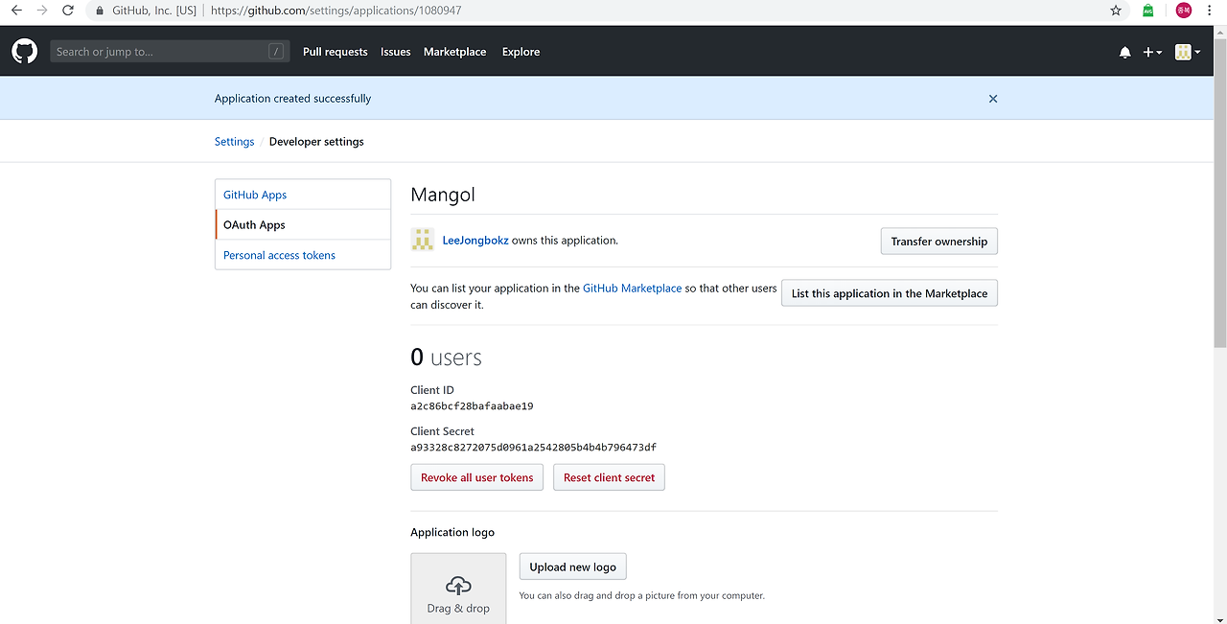Open the green browser extension icon
This screenshot has height=624, width=1227.
(1148, 11)
